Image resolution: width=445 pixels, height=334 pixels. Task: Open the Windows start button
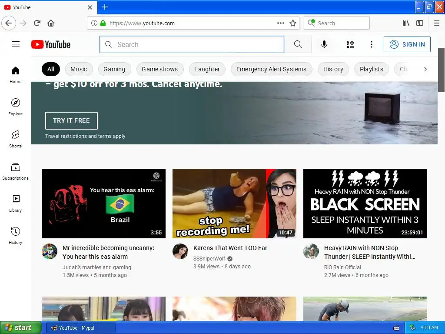coord(21,327)
